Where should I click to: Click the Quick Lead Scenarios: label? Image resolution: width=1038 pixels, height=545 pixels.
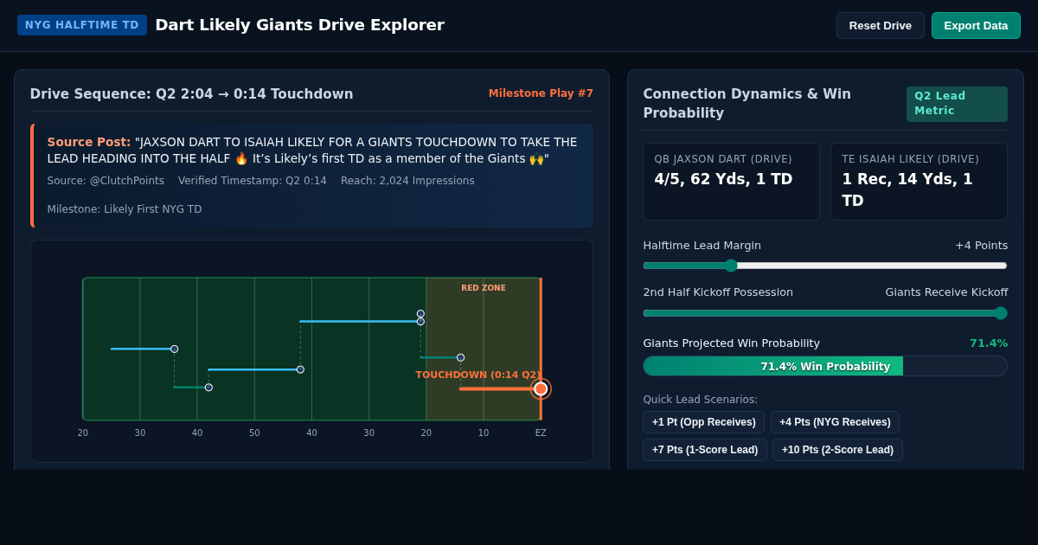[x=700, y=400]
